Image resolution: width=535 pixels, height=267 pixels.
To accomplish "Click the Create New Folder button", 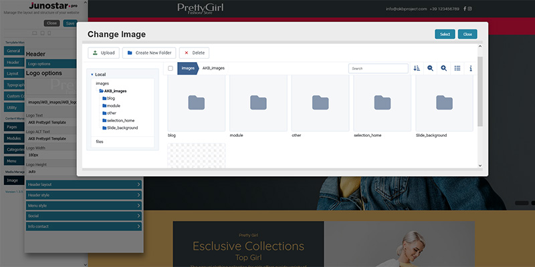I will (x=149, y=53).
